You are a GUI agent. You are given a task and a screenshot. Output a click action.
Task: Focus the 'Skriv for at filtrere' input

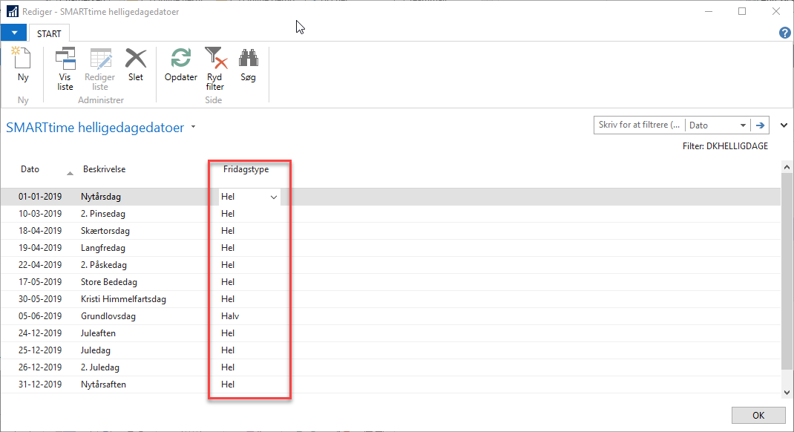click(639, 125)
